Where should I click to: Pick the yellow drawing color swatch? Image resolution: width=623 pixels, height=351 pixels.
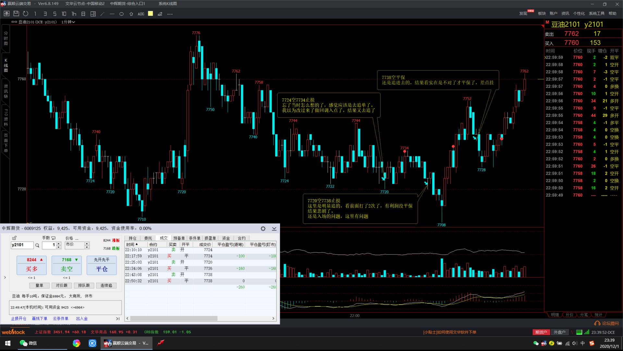click(151, 14)
